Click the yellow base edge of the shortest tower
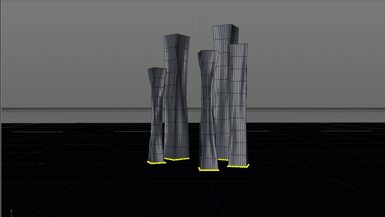385x217 pixels. click(x=156, y=162)
